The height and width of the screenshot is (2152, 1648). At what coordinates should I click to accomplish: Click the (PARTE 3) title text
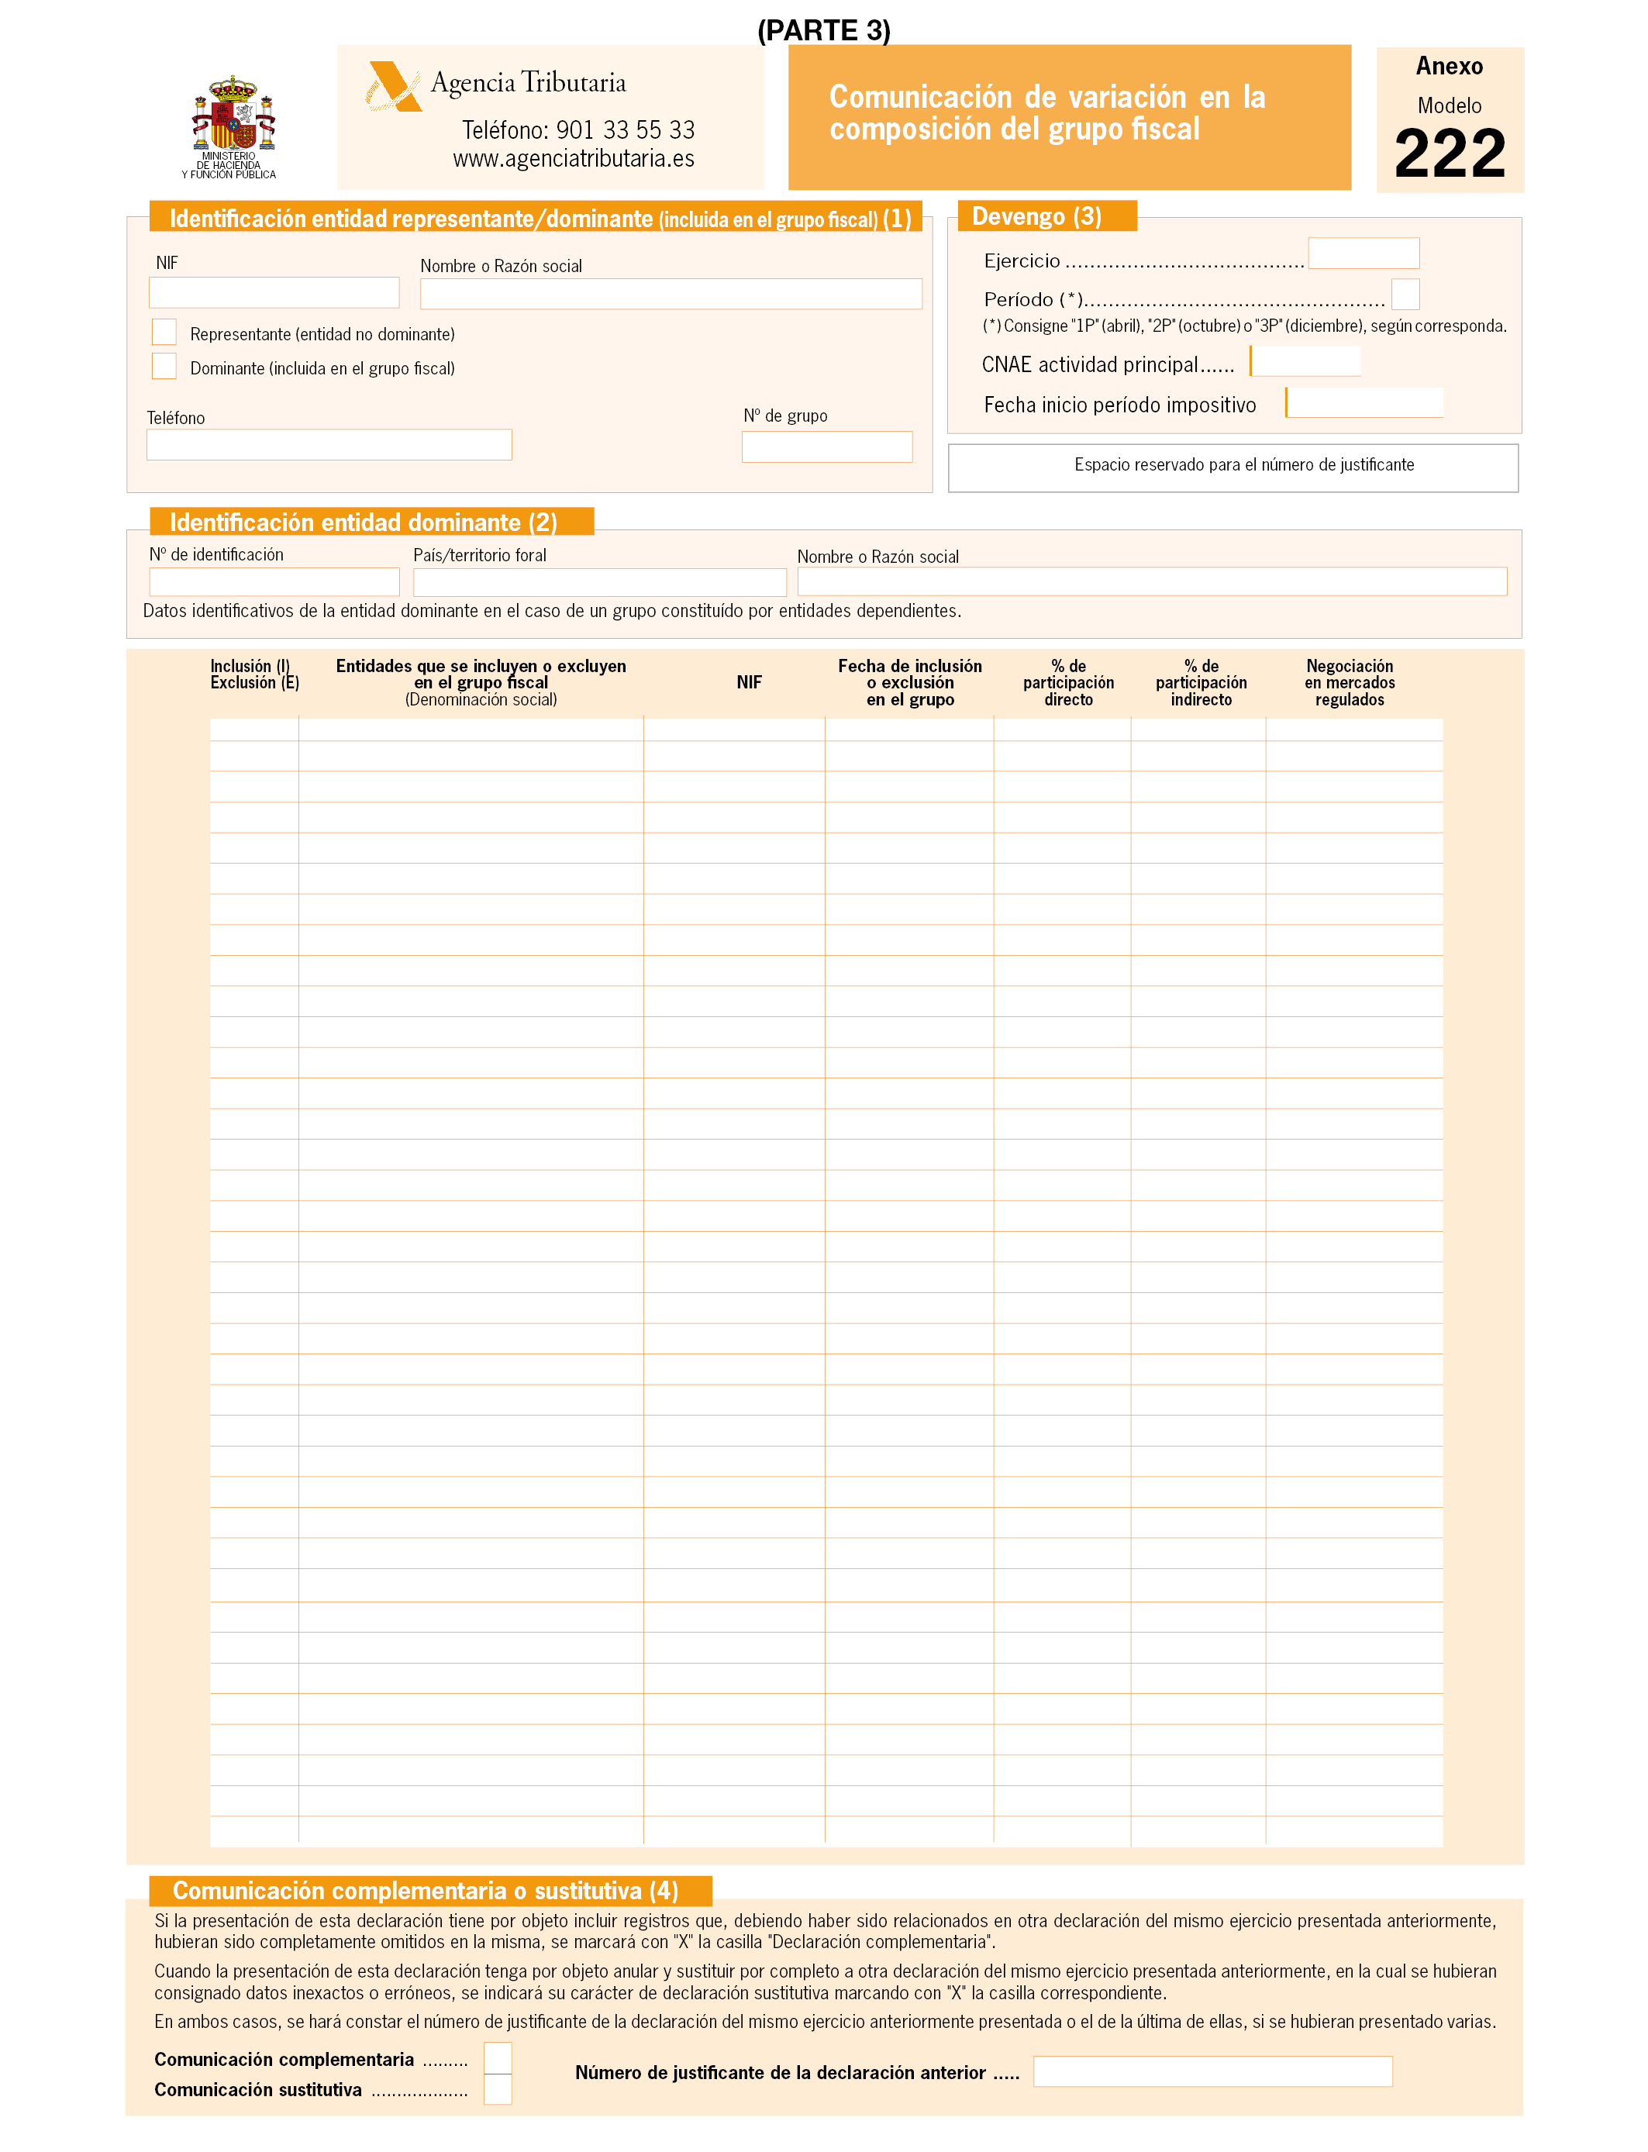pyautogui.click(x=824, y=30)
